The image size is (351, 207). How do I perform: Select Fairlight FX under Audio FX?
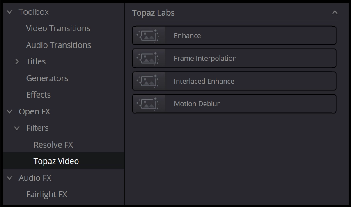point(46,194)
